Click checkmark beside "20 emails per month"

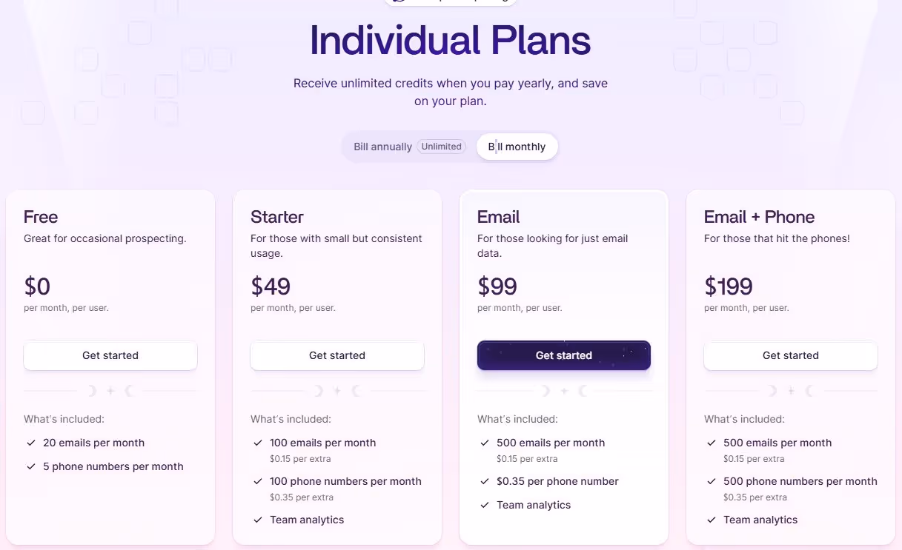coord(31,443)
